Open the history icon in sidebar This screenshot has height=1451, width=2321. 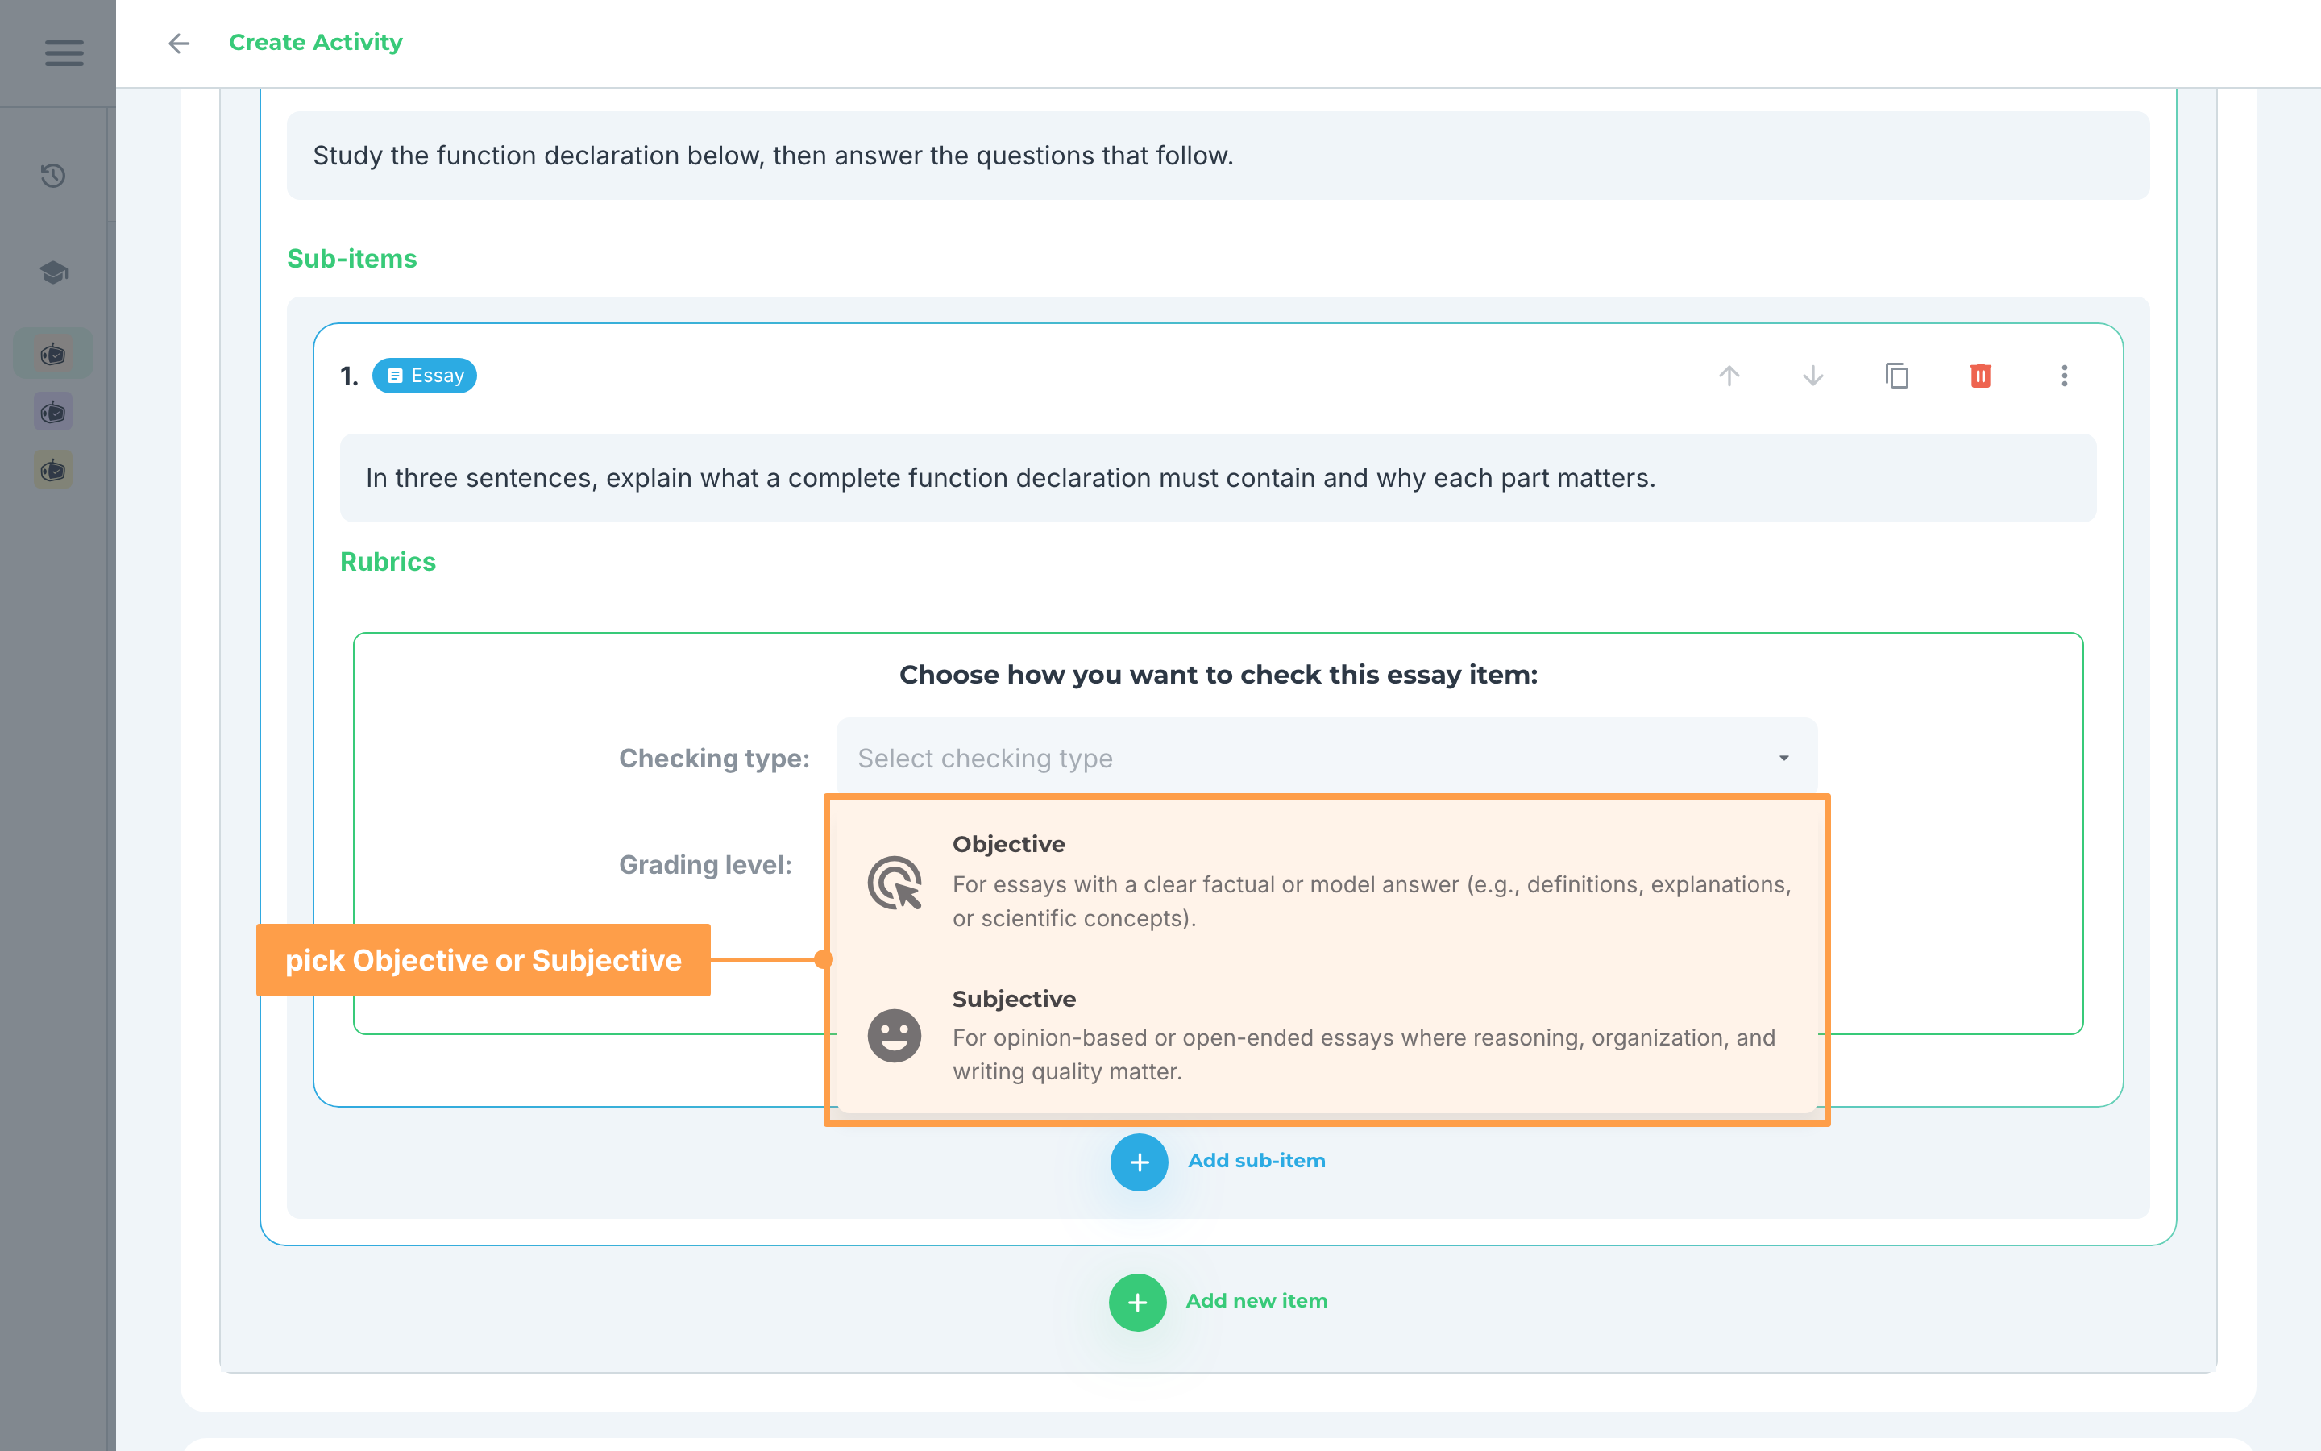[x=54, y=176]
